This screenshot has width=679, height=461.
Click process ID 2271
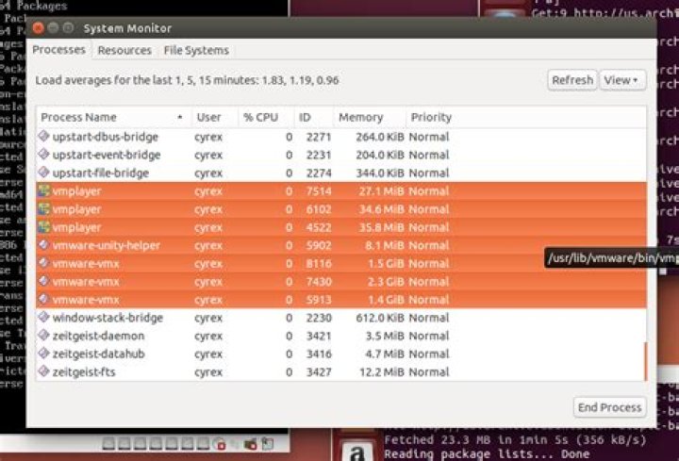tap(319, 137)
